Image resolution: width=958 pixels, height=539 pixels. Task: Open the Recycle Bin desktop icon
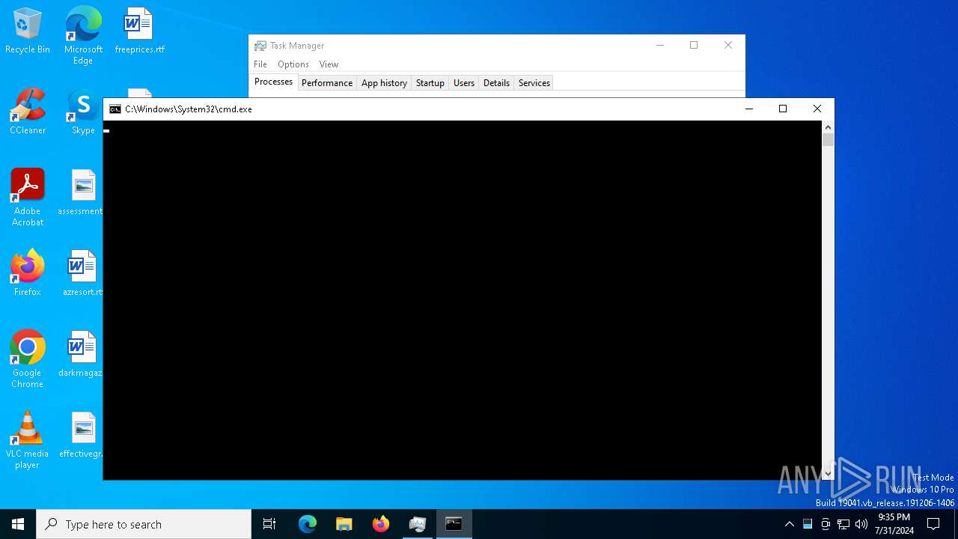pos(28,31)
